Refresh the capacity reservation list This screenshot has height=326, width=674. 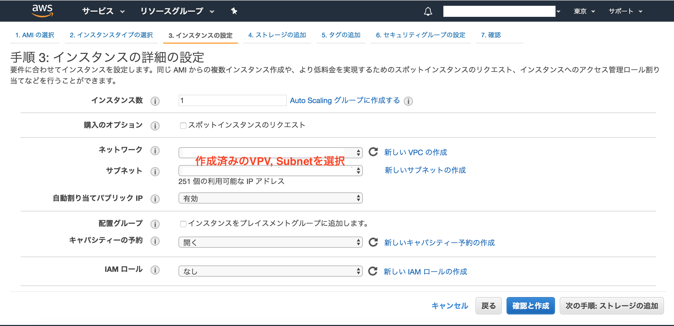pyautogui.click(x=373, y=242)
